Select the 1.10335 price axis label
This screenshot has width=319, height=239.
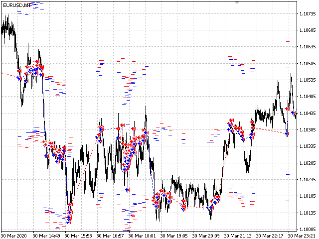point(308,146)
